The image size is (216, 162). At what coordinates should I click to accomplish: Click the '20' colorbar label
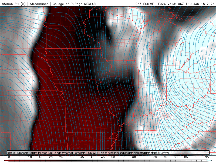(x=51, y=157)
